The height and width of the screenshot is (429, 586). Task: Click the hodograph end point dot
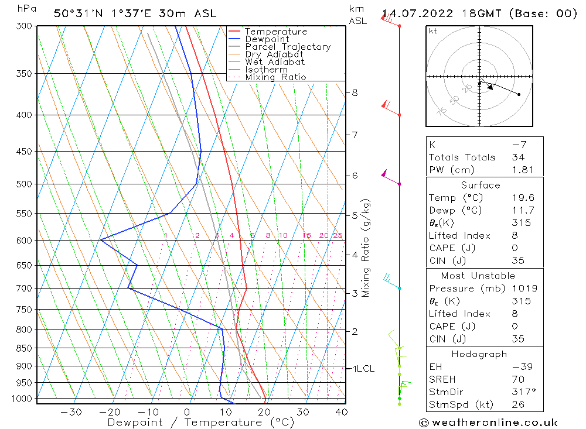[519, 94]
